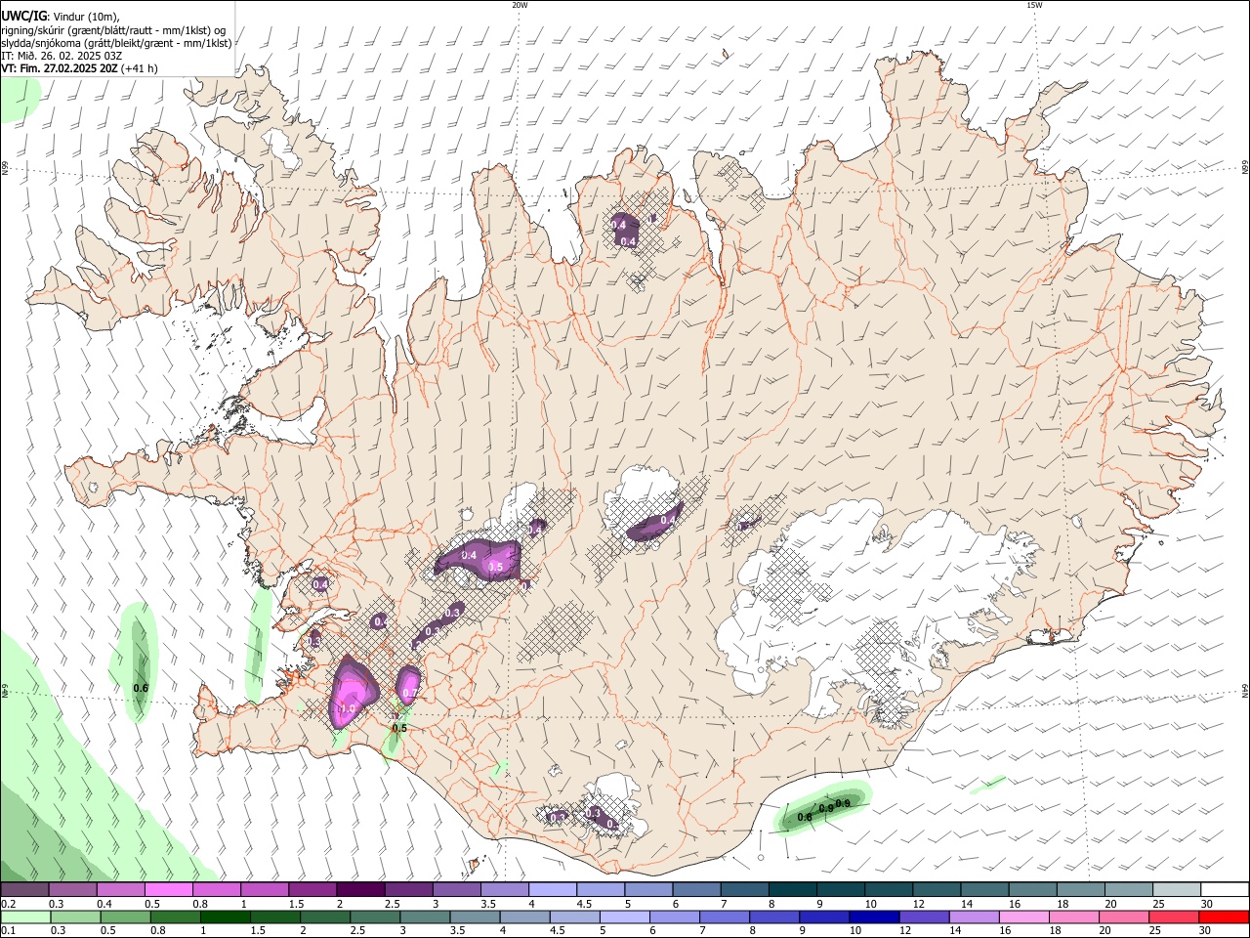Click the bold UWC/IG title text
This screenshot has height=938, width=1250.
click(23, 17)
